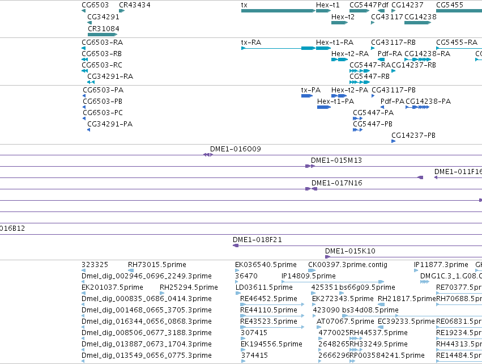Select the CG43117-PB protein label
Screen dimensions: 482x364
(x=394, y=90)
